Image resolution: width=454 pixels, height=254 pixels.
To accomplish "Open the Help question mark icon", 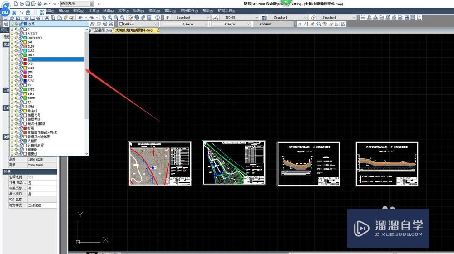I will pos(158,18).
